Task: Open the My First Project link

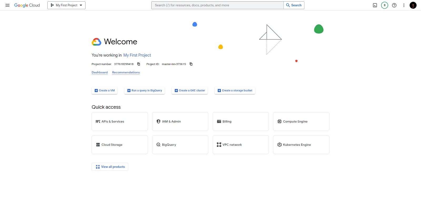Action: [x=137, y=55]
